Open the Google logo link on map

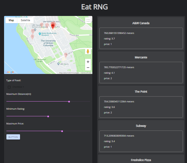coord(9,72)
